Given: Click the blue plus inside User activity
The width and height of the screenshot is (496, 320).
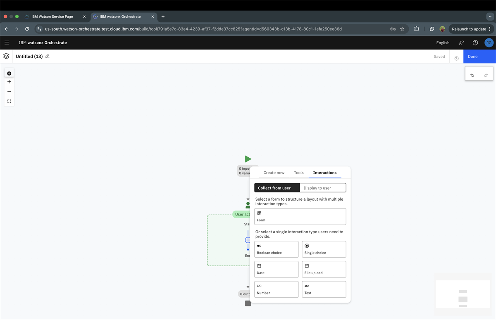Looking at the screenshot, I should (248, 240).
